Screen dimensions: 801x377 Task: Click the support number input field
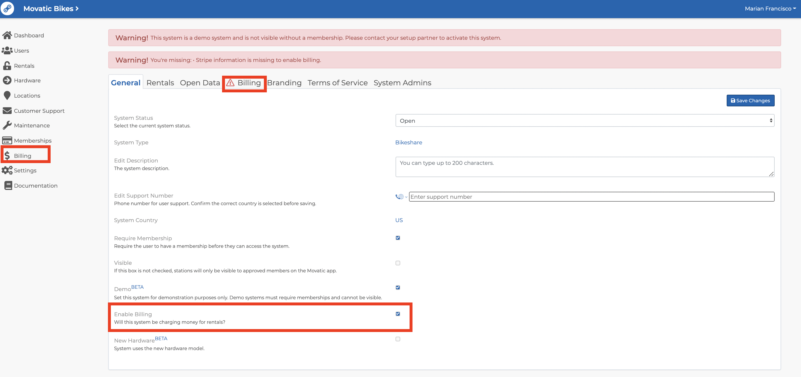[592, 197]
